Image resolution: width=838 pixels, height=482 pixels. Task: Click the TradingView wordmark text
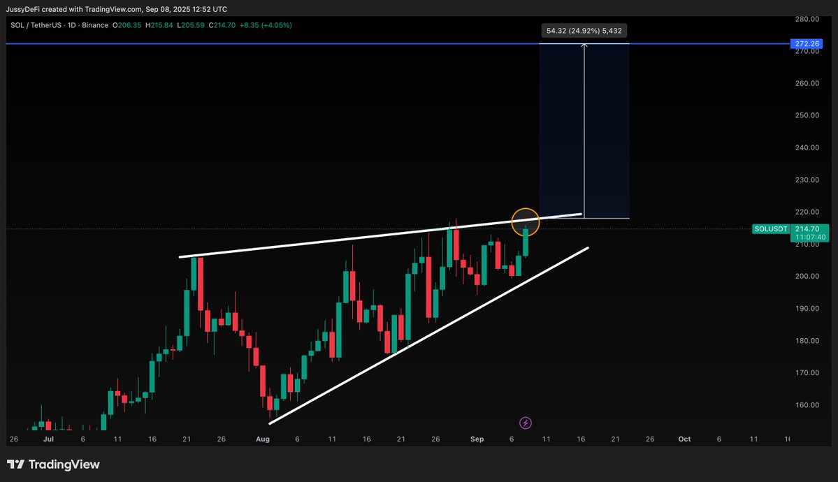click(64, 465)
